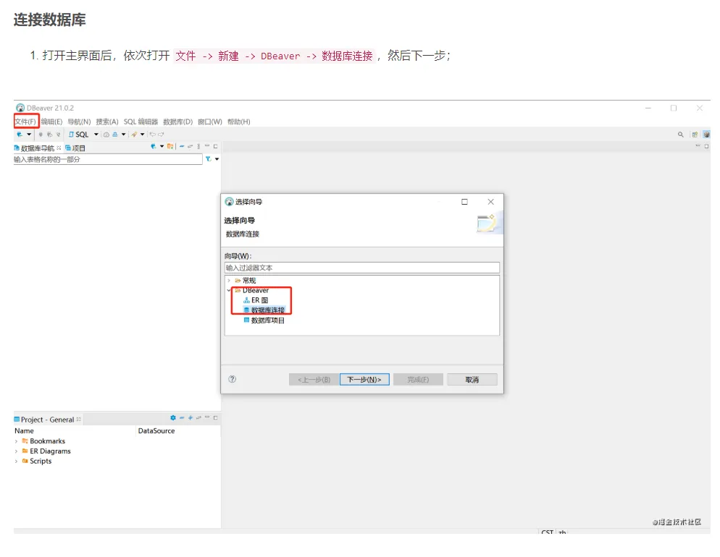Expand the 常规 folder in wizard tree
This screenshot has width=720, height=557.
(x=229, y=280)
